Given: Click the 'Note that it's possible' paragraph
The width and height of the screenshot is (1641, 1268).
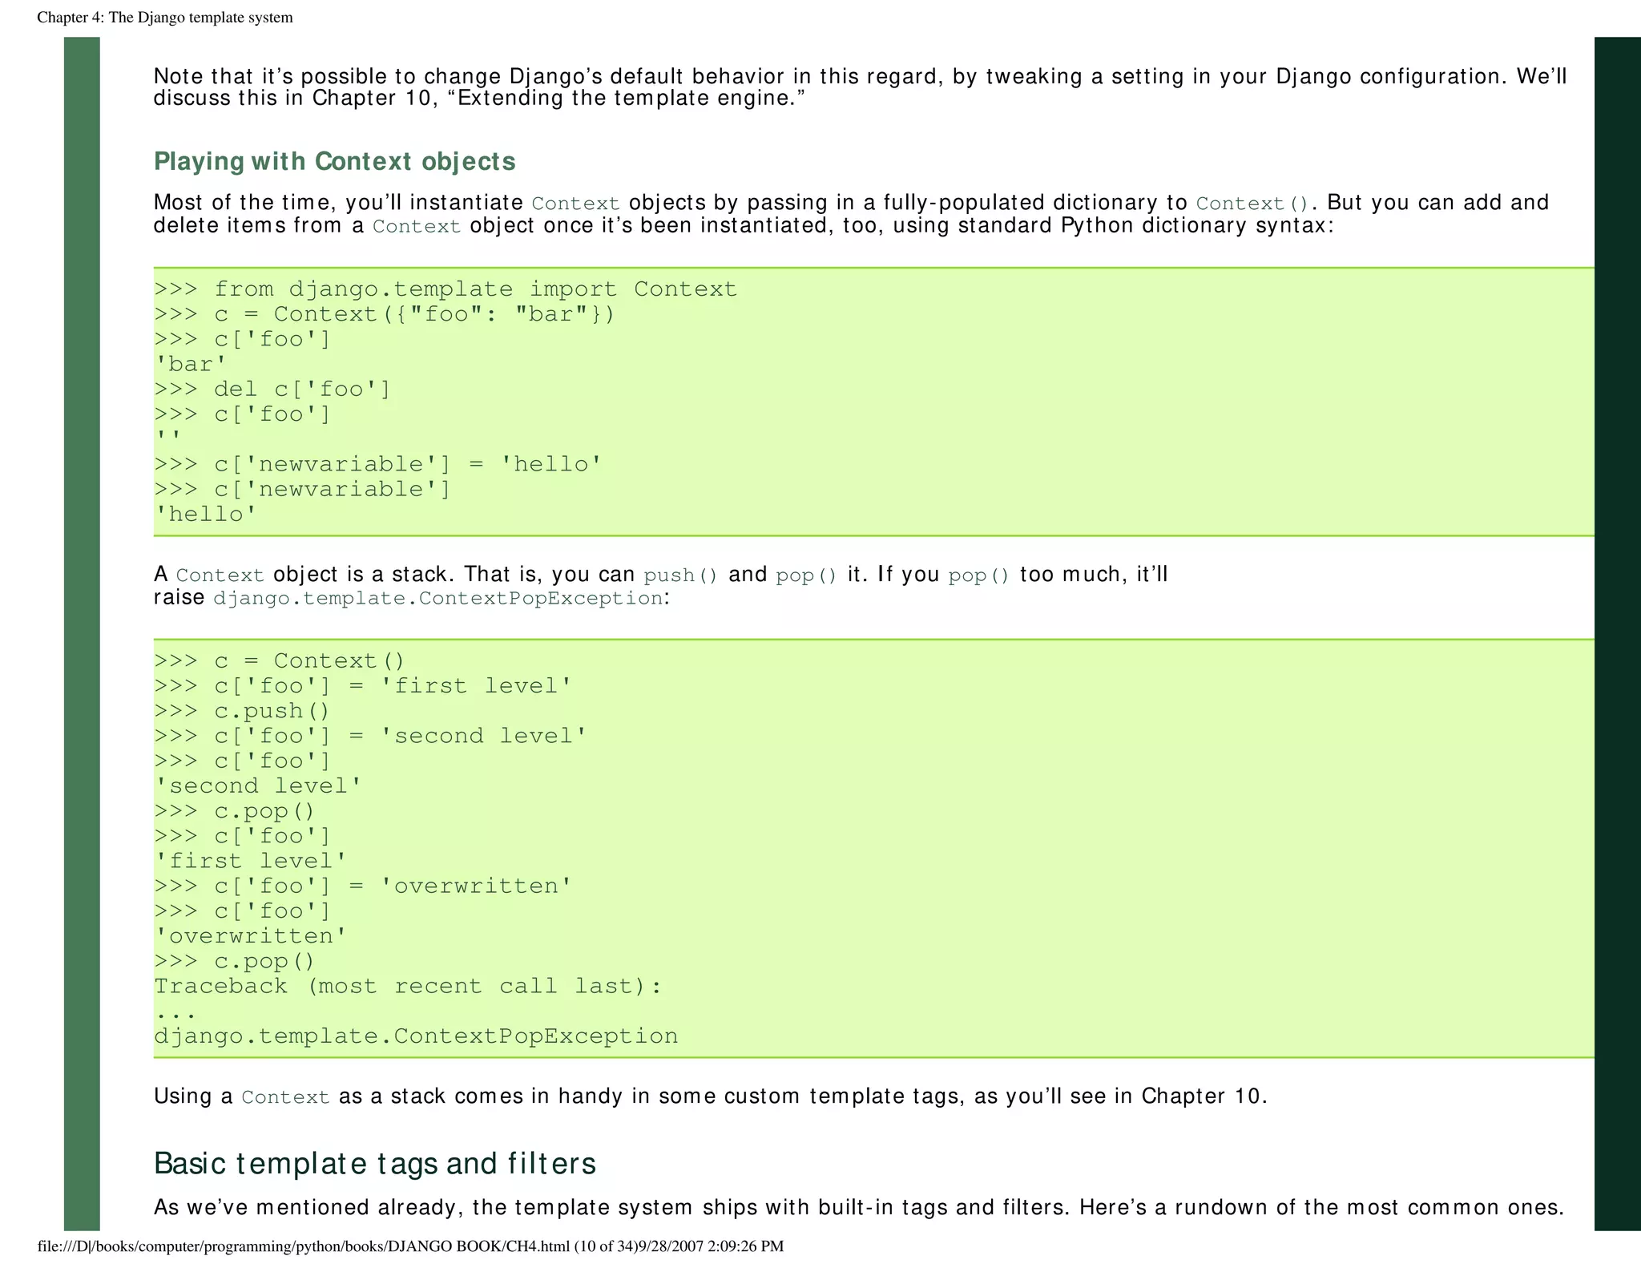Looking at the screenshot, I should pos(860,87).
